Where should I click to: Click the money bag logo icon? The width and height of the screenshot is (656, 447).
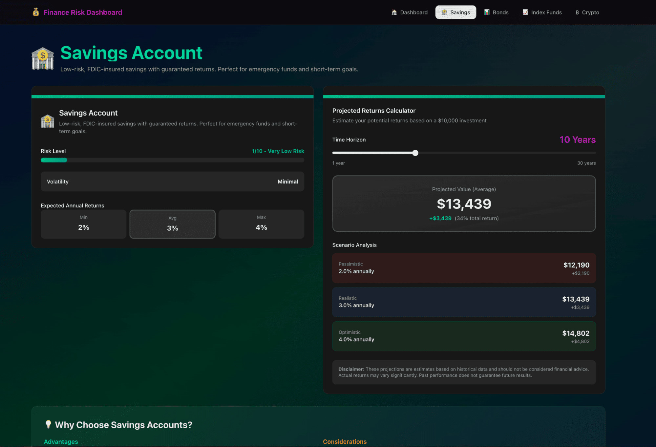[x=36, y=12]
